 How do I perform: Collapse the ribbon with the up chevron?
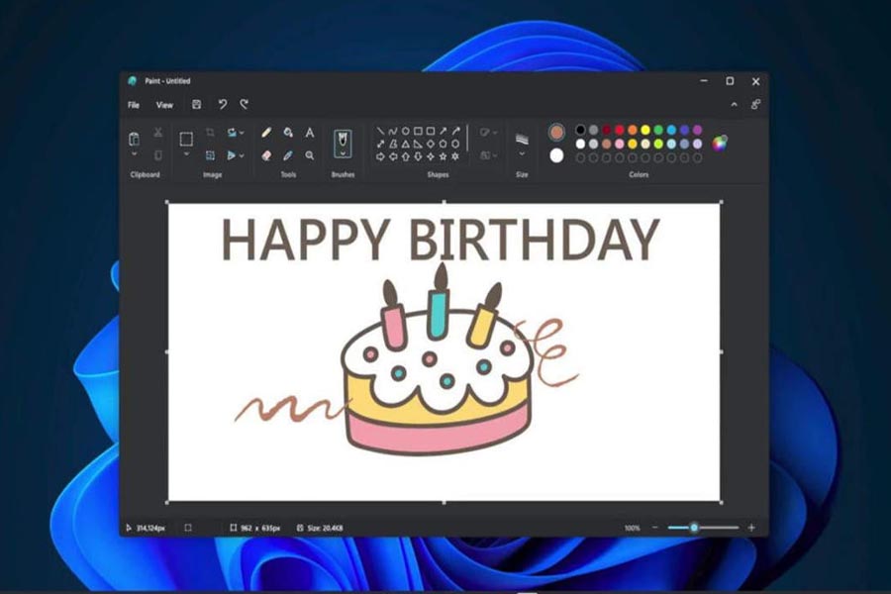(x=735, y=105)
